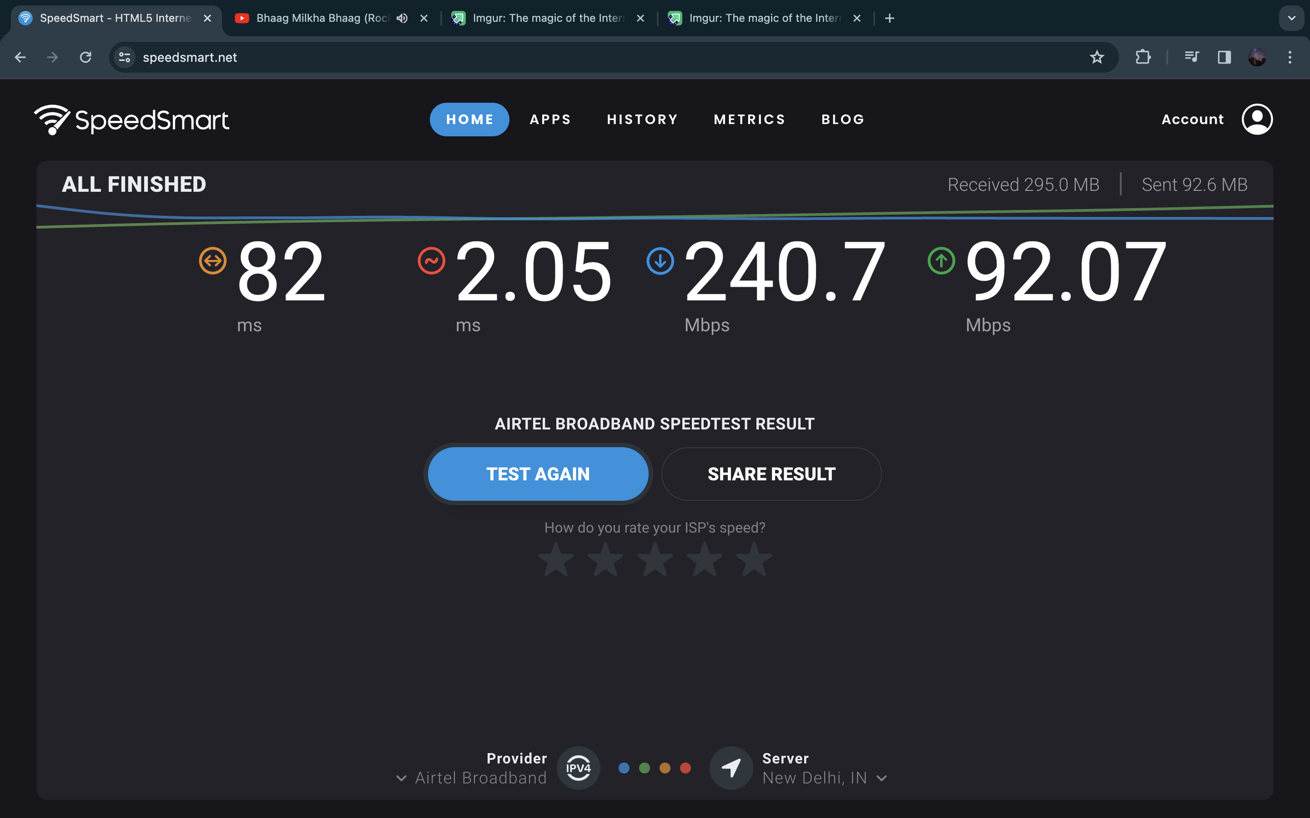Open the METRICS nav item
Viewport: 1310px width, 818px height.
(x=750, y=120)
